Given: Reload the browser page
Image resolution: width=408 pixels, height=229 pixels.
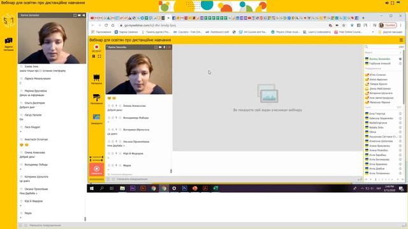Looking at the screenshot, I should pyautogui.click(x=106, y=25).
